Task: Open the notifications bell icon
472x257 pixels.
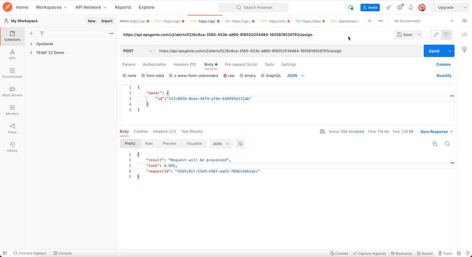Action: click(x=411, y=8)
